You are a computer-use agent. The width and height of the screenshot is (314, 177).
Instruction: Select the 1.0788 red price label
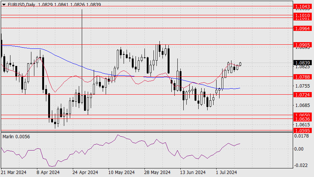[302, 77]
